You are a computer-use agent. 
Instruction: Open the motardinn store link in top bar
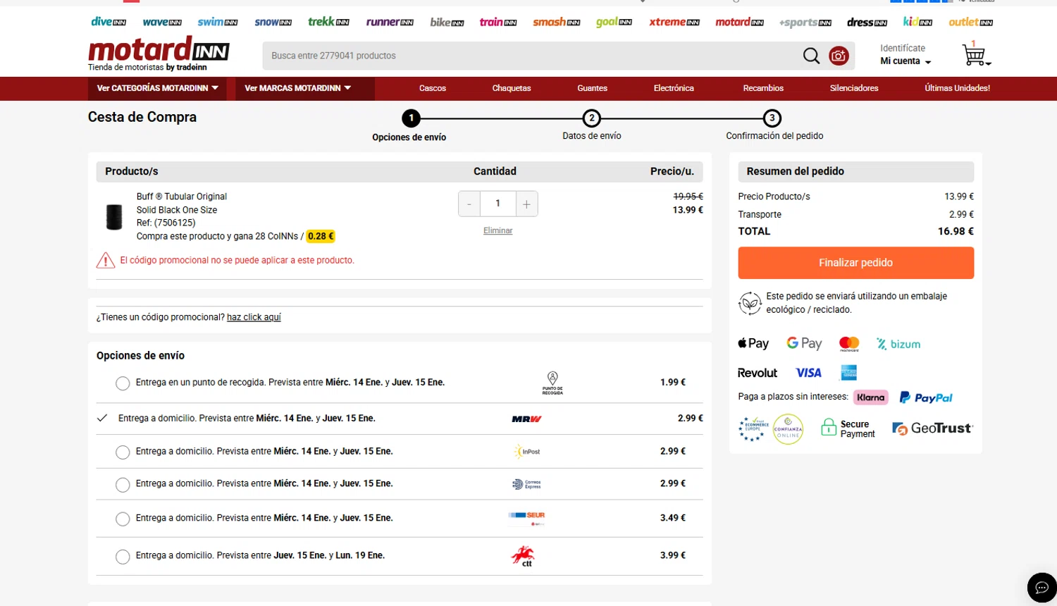[739, 22]
